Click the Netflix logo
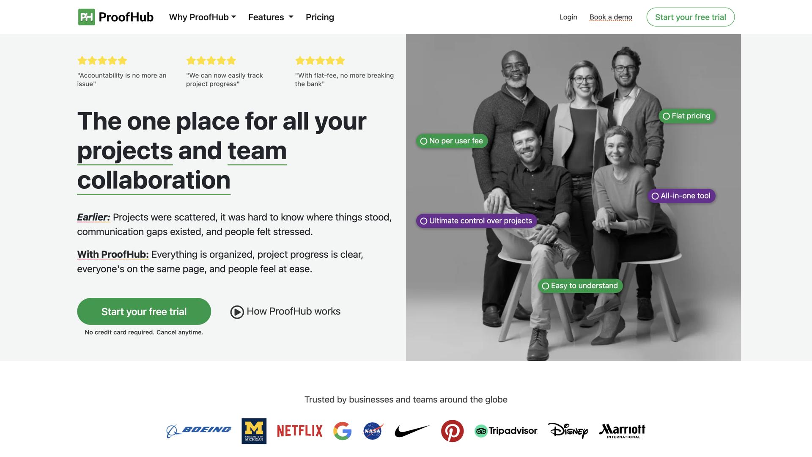 click(299, 430)
